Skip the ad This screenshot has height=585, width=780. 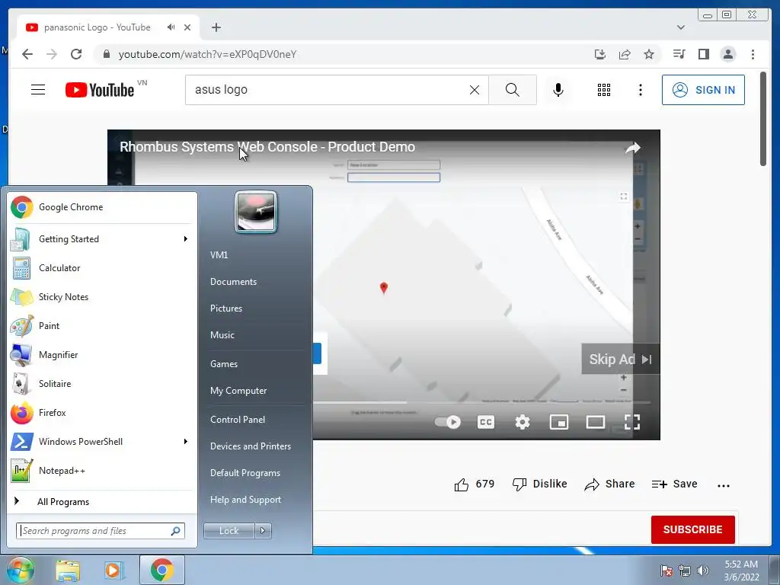(x=620, y=359)
